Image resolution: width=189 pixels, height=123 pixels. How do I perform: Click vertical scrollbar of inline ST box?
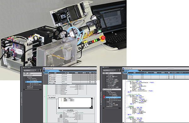tap(92, 103)
